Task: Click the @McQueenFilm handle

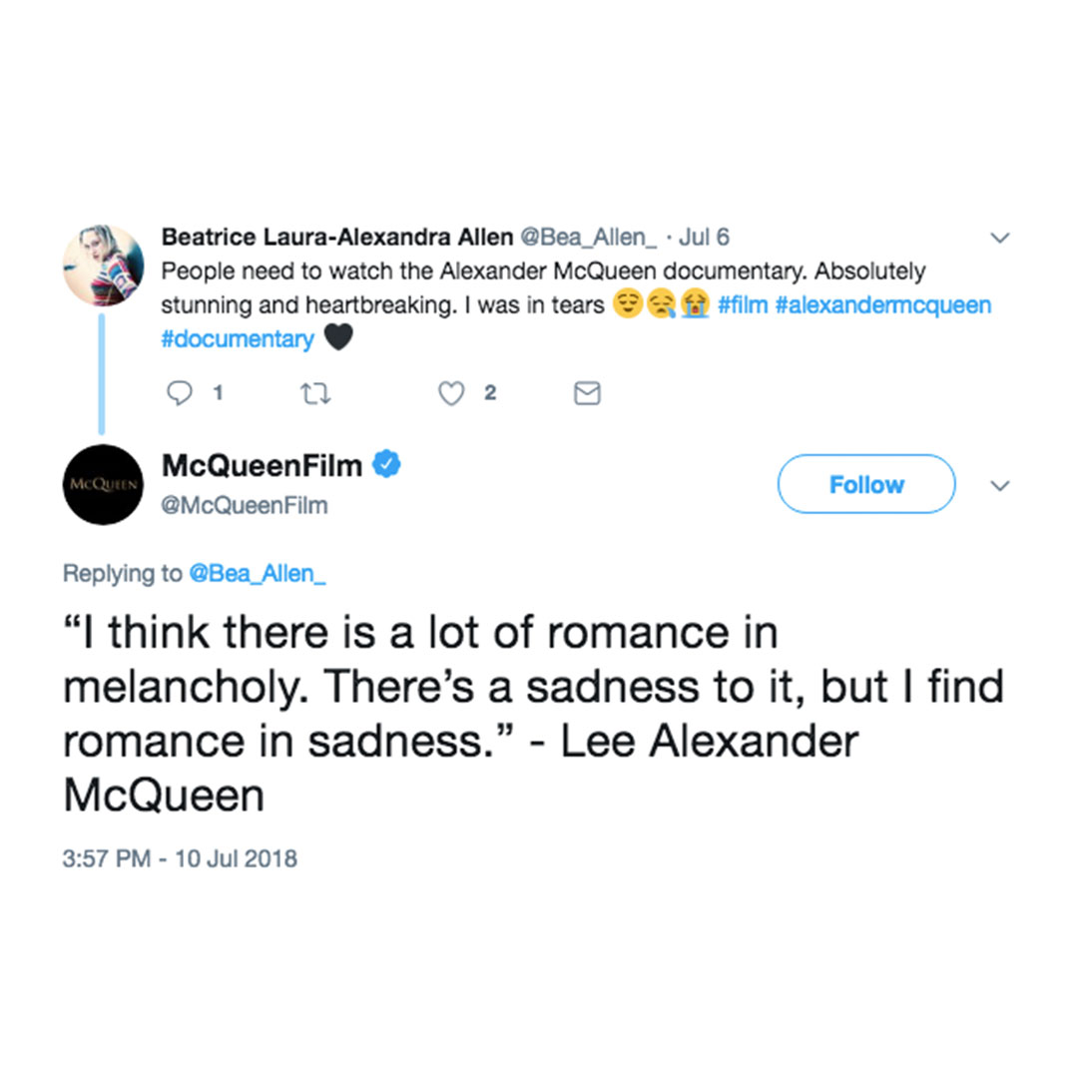Action: [x=245, y=506]
